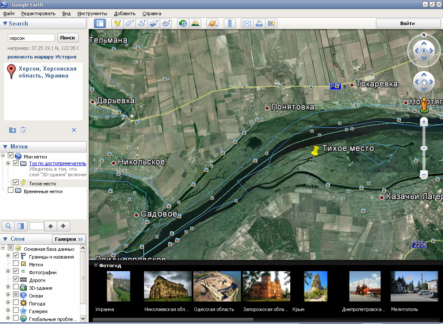The width and height of the screenshot is (443, 324).
Task: Show historical imagery with the clock icon
Action: point(183,24)
